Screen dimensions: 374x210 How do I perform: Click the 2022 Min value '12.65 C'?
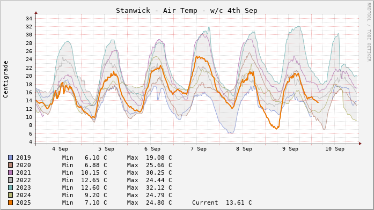pyautogui.click(x=94, y=180)
